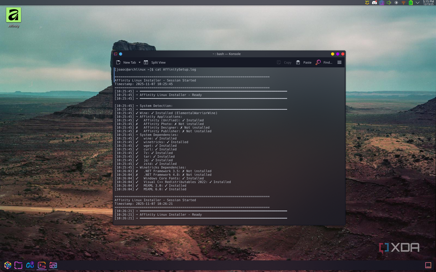Screen dimensions: 436x272
Task: Click 'Windows Core Fonts: ✓ Installed' line
Action: point(159,178)
